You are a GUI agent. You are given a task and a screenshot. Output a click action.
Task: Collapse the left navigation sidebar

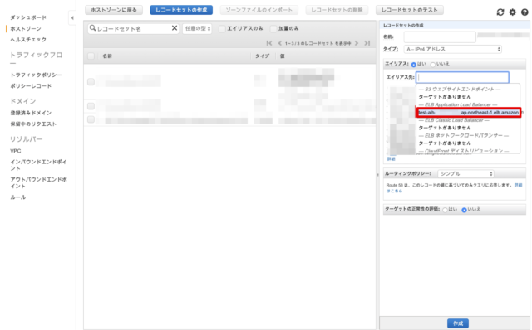(x=72, y=18)
